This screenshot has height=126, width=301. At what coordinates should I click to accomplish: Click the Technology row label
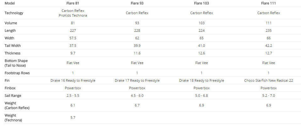click(14, 13)
